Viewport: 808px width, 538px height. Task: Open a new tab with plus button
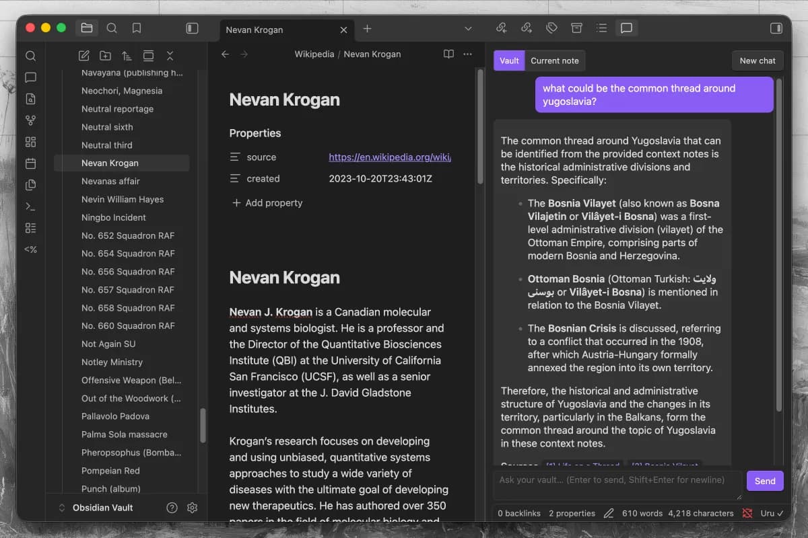[x=367, y=29]
